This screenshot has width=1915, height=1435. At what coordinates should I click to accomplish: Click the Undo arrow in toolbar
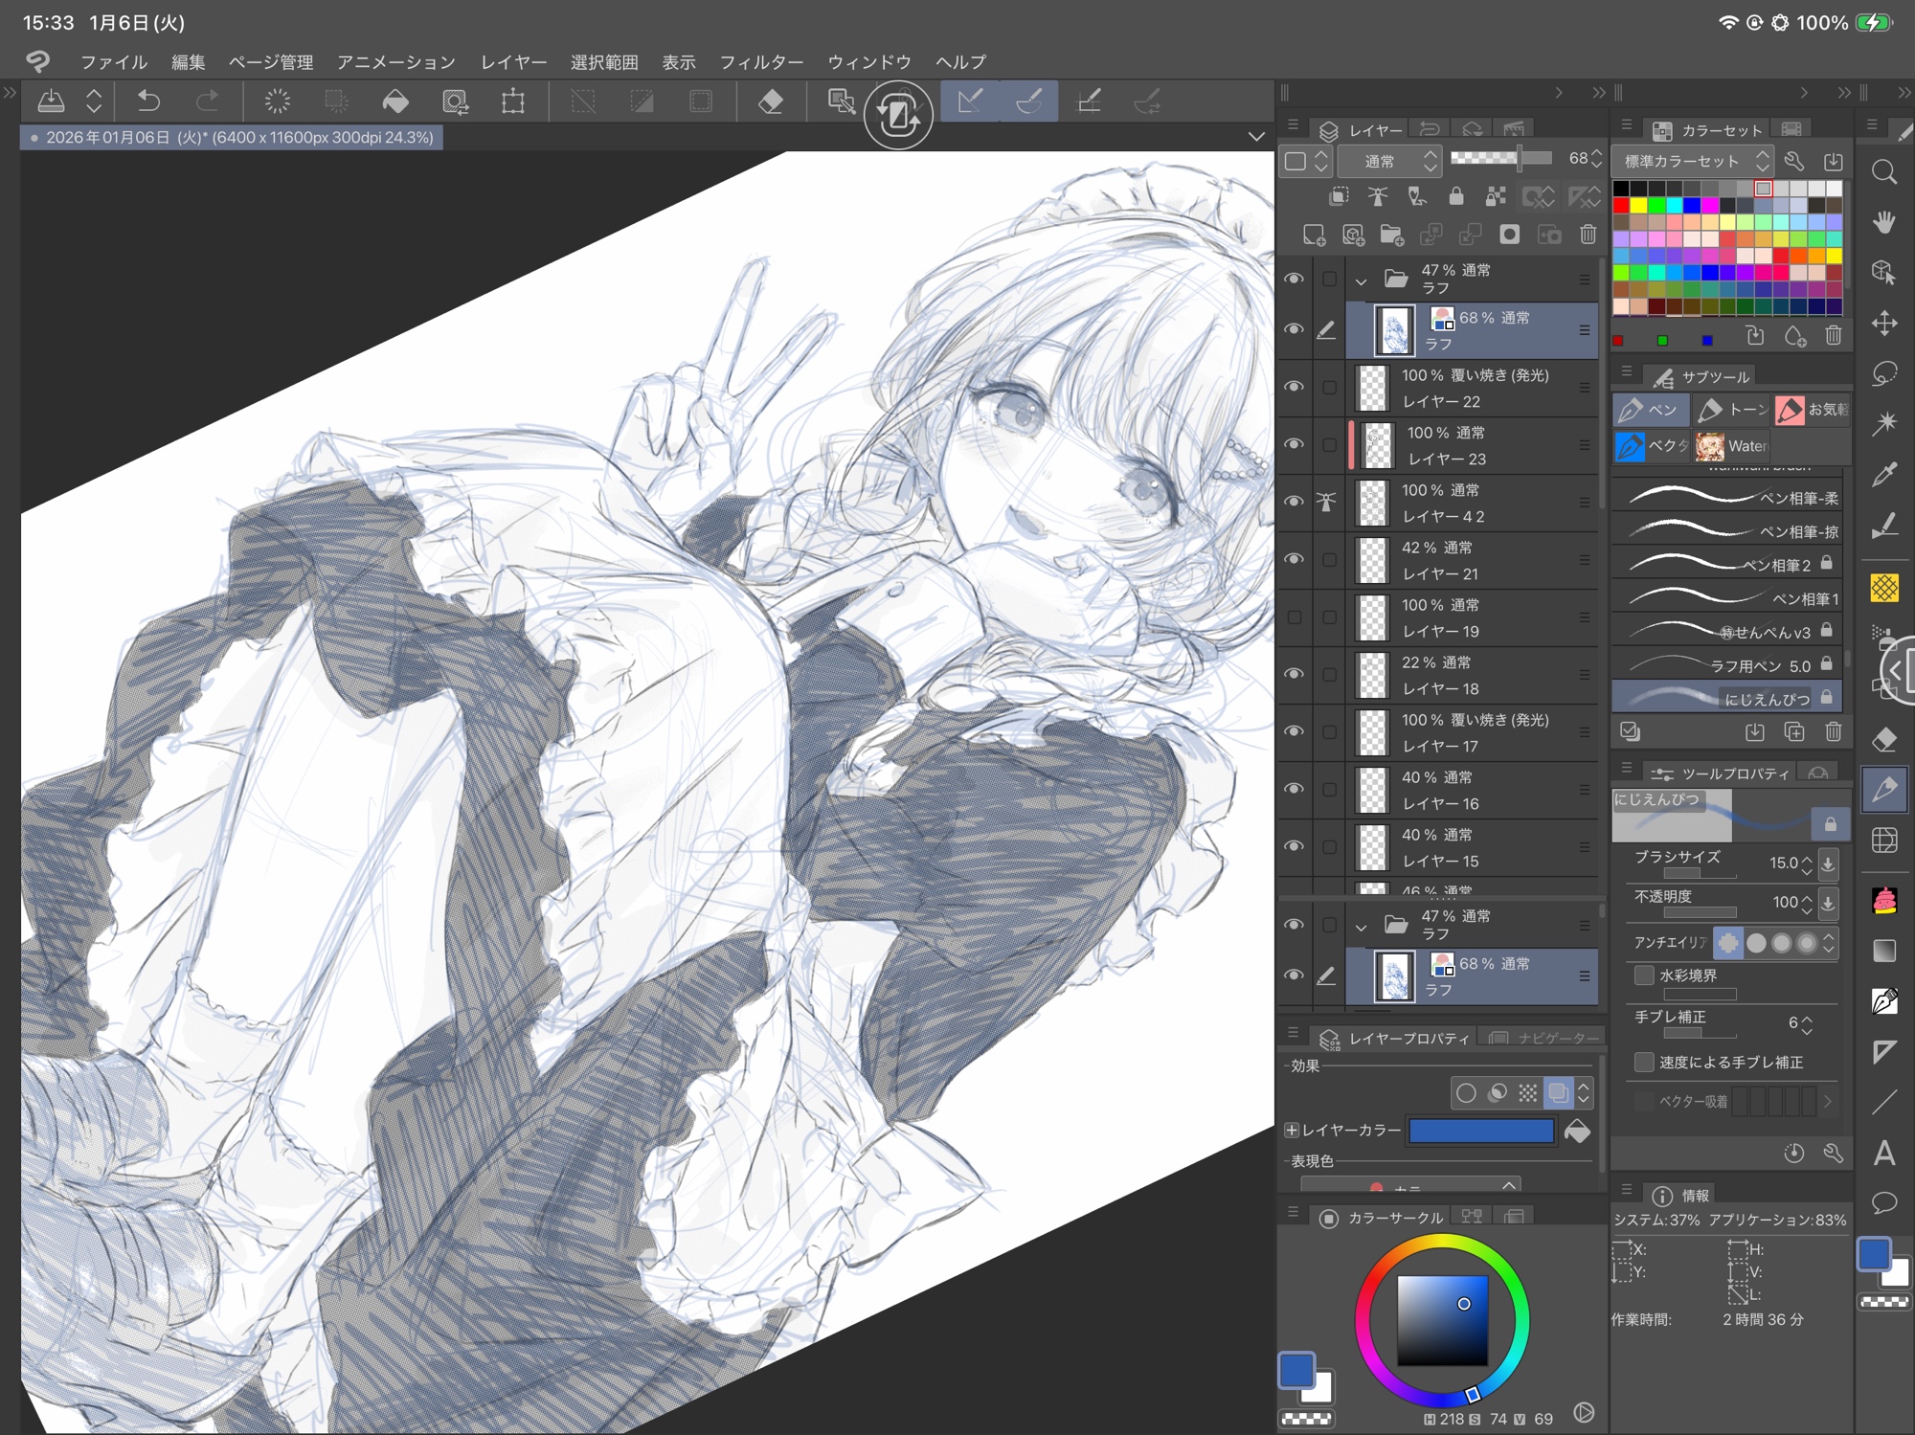pyautogui.click(x=148, y=101)
